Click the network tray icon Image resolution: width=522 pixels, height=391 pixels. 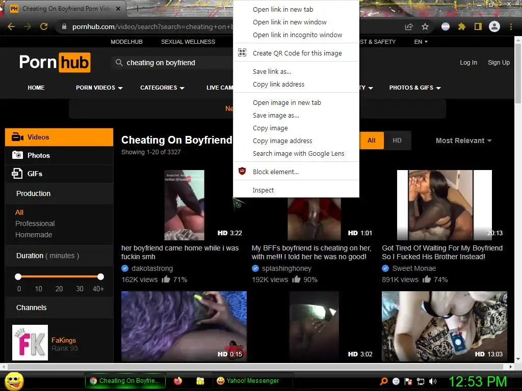click(x=421, y=381)
